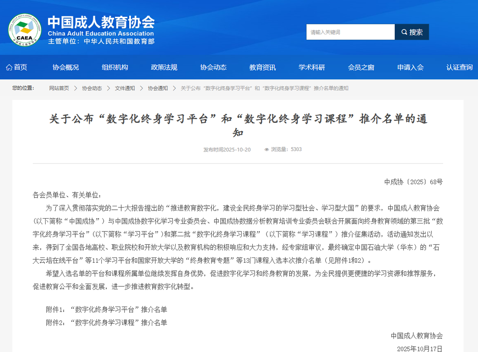Viewport: 478px width, 352px height.
Task: Open the 协会概况 menu
Action: pyautogui.click(x=66, y=67)
